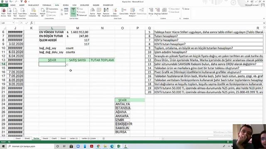
Task: Click into the formula bar
Action: point(148,23)
